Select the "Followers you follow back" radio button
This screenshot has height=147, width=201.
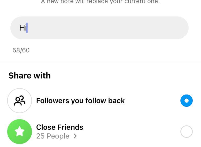pos(187,100)
